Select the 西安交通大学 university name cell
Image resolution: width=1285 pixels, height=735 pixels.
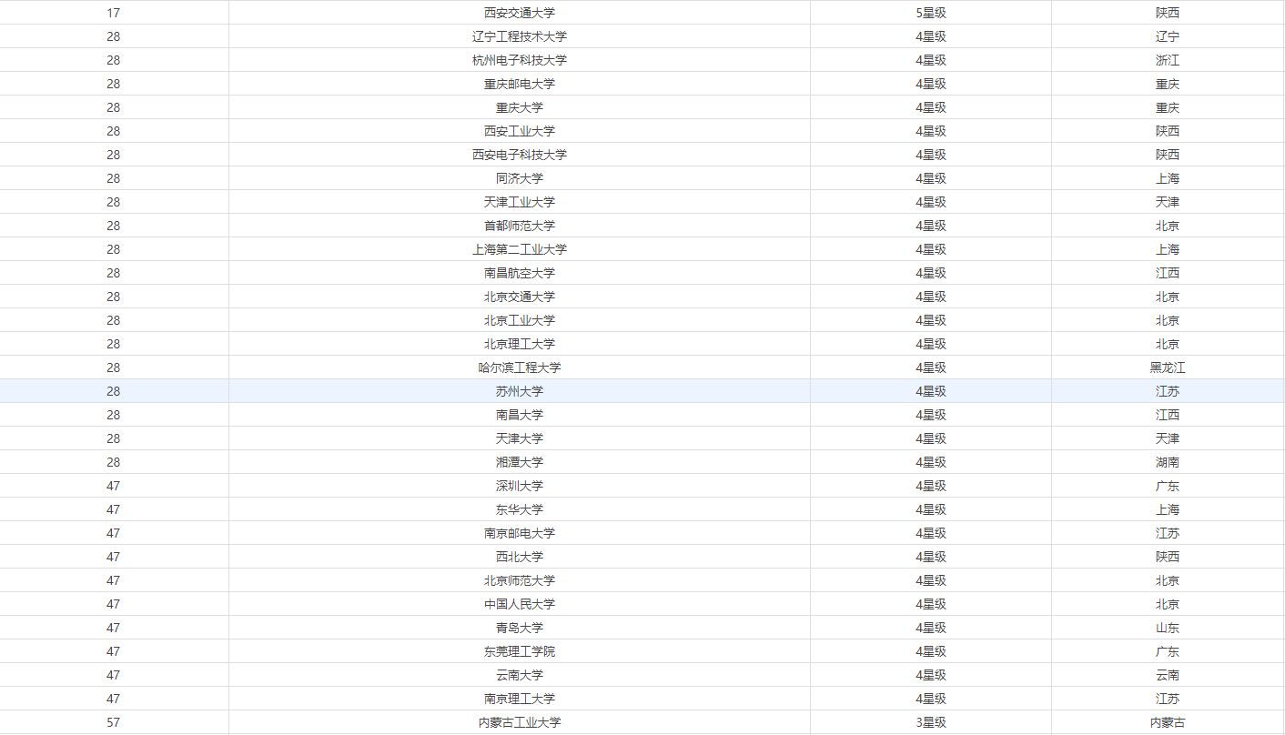(519, 13)
